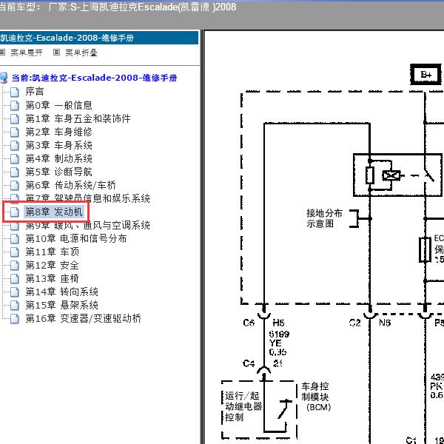Click the 凯迪拉克-Escalade-2008-维修手册 panel header
Screen dimensions: 444x444
[x=99, y=38]
